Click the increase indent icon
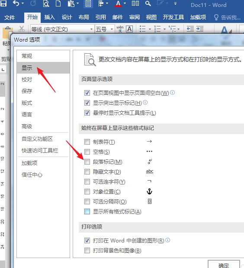Screen dimensions: 244x268 coord(200,29)
